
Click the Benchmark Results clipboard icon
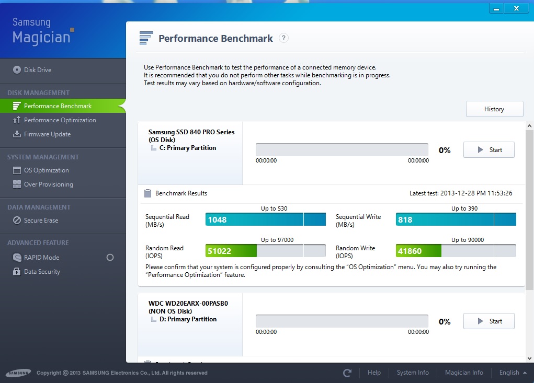(148, 193)
